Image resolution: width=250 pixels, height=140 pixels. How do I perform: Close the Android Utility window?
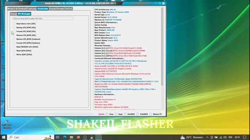pos(164,3)
